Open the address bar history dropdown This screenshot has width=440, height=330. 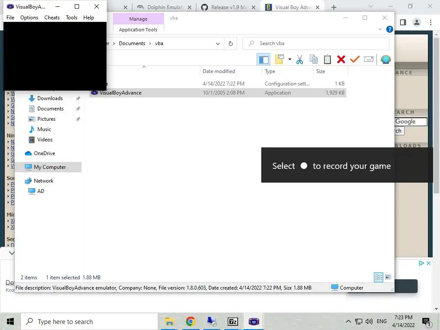tap(218, 43)
